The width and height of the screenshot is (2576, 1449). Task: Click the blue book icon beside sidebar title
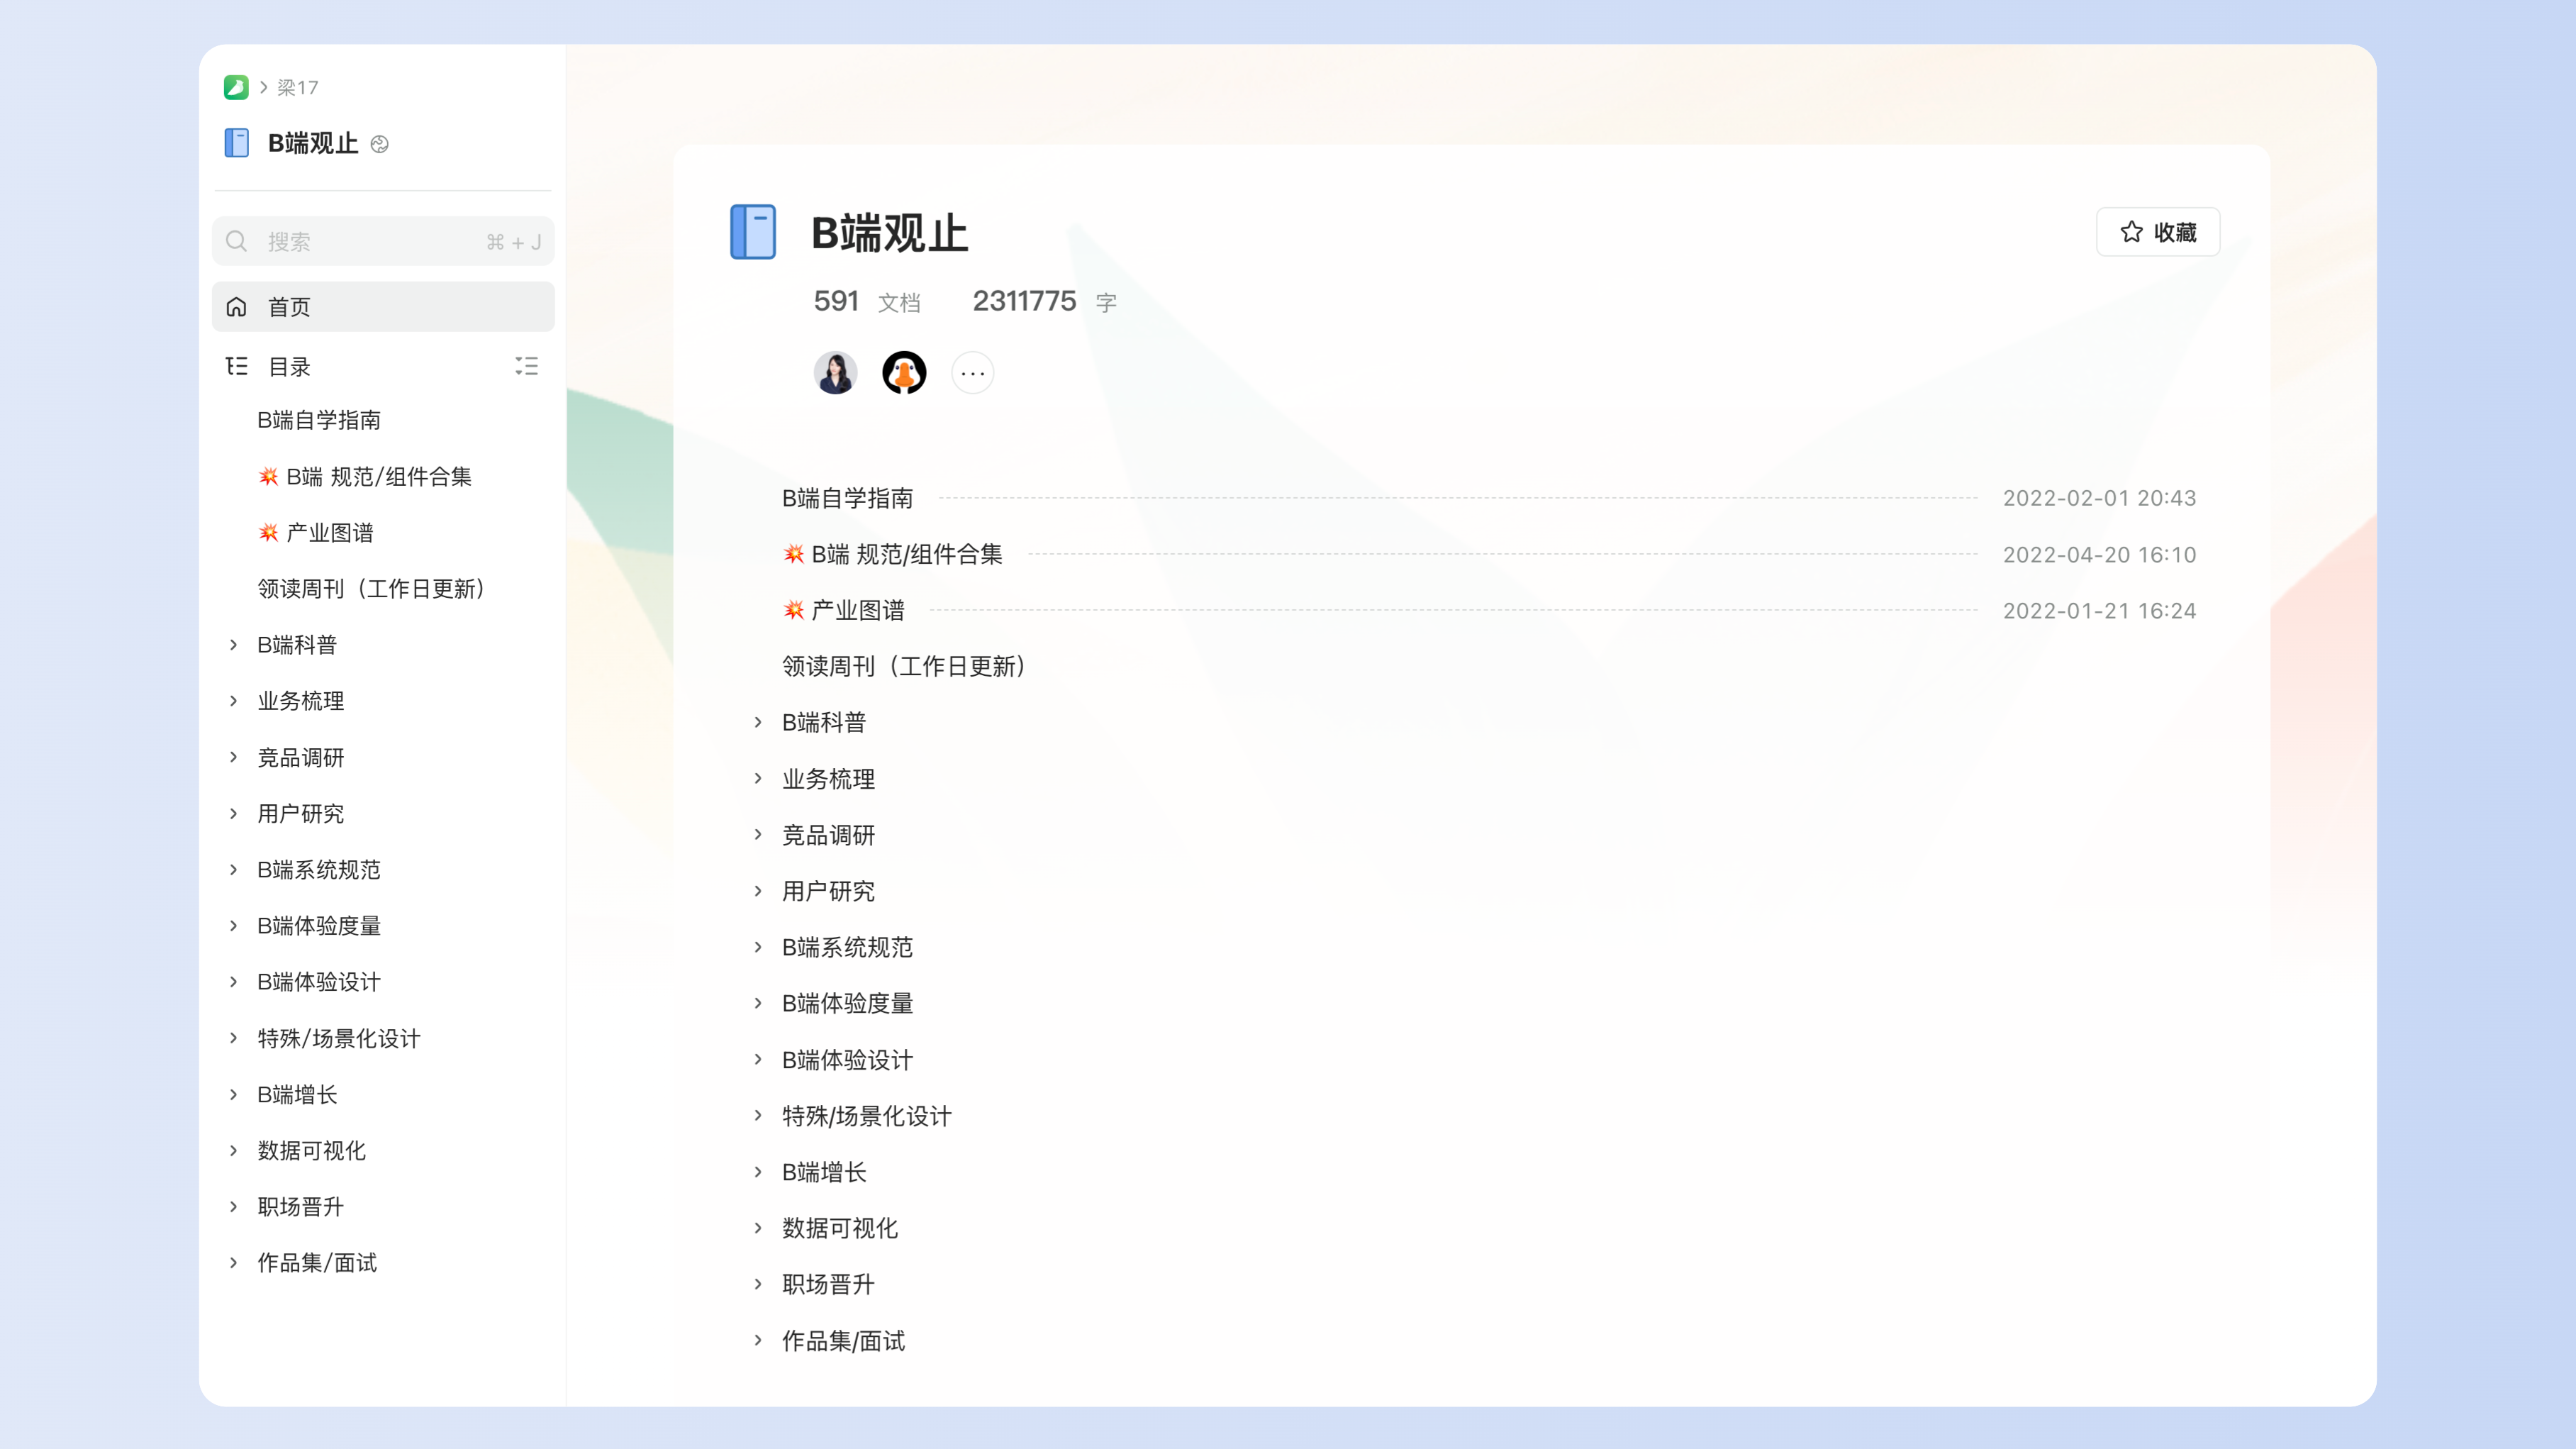point(237,143)
